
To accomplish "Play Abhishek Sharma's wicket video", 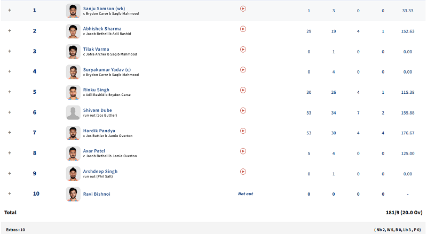I will 243,29.
